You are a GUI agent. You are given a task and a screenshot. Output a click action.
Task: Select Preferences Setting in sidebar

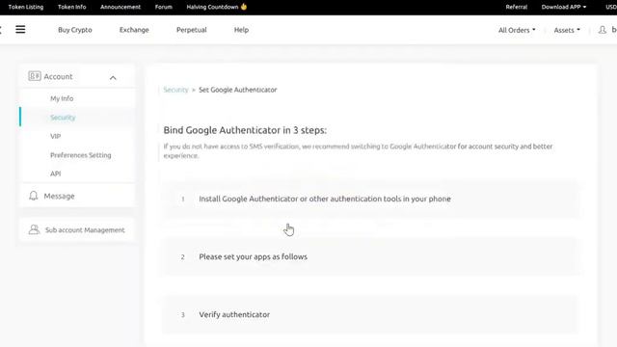(81, 155)
